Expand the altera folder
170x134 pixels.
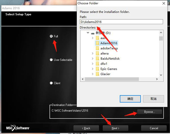pyautogui.click(x=93, y=53)
